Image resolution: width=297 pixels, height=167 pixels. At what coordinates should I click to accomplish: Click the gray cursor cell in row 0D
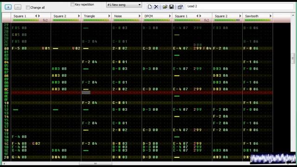(86, 93)
